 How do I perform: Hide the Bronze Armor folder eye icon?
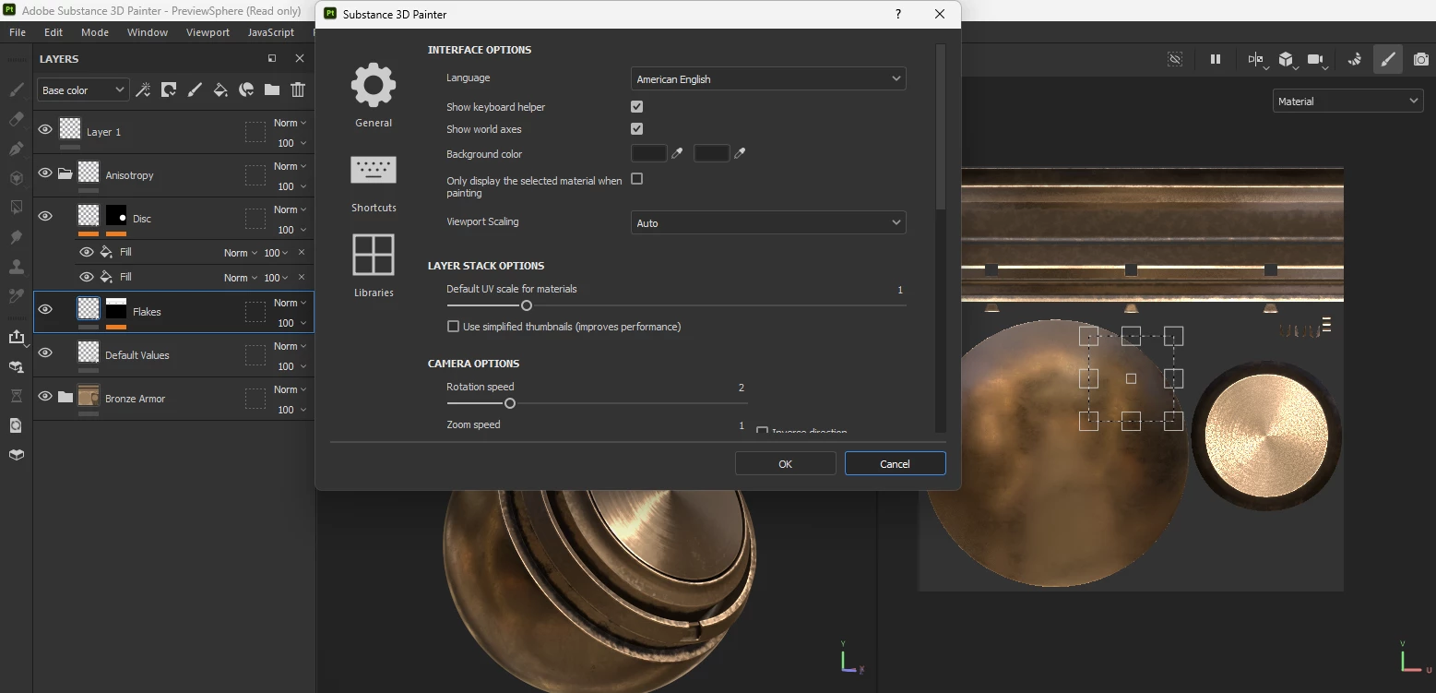click(45, 397)
